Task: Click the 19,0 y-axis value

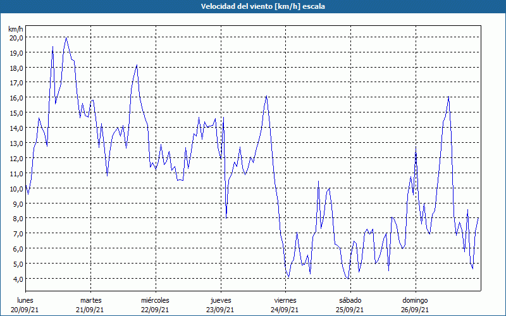Action: pyautogui.click(x=17, y=53)
